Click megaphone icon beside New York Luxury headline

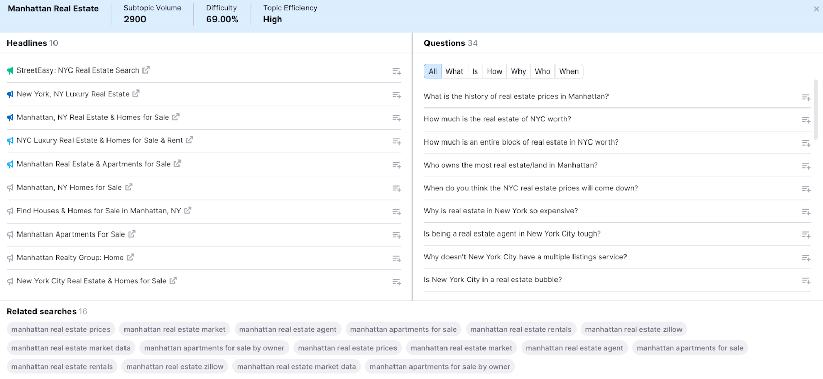click(x=10, y=94)
